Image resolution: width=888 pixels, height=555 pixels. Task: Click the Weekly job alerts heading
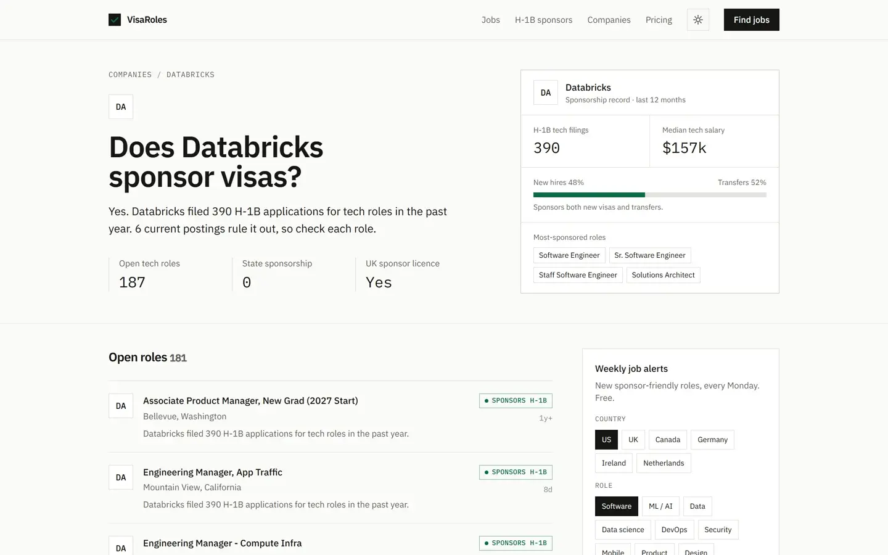pyautogui.click(x=631, y=369)
